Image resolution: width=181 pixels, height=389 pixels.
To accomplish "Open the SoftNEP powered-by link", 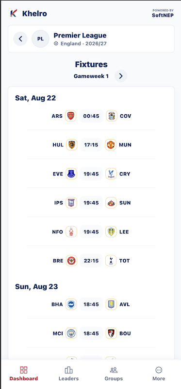I will [x=163, y=14].
